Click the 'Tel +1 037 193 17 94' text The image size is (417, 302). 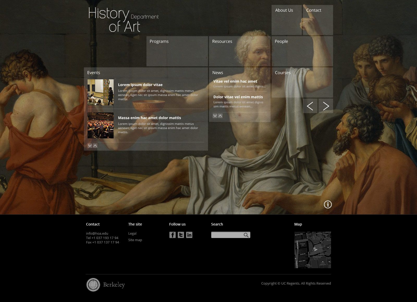pos(102,238)
